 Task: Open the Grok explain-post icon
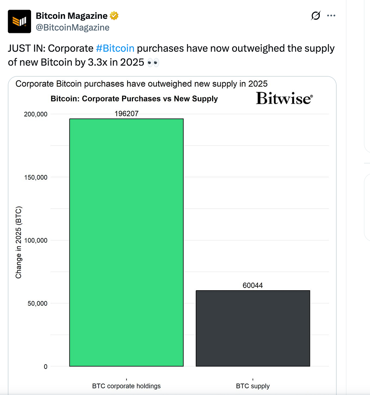[x=315, y=16]
